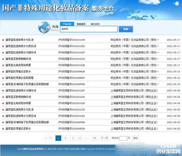Go to page 4 of results
The height and width of the screenshot is (156, 182).
click(x=80, y=138)
